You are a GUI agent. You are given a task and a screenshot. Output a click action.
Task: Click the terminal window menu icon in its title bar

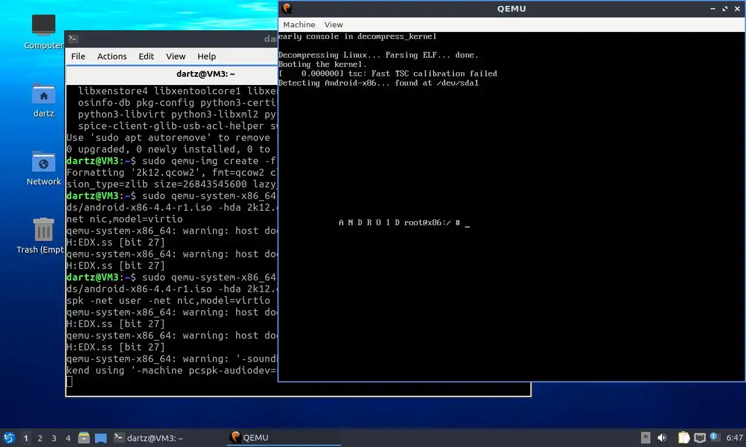(73, 39)
